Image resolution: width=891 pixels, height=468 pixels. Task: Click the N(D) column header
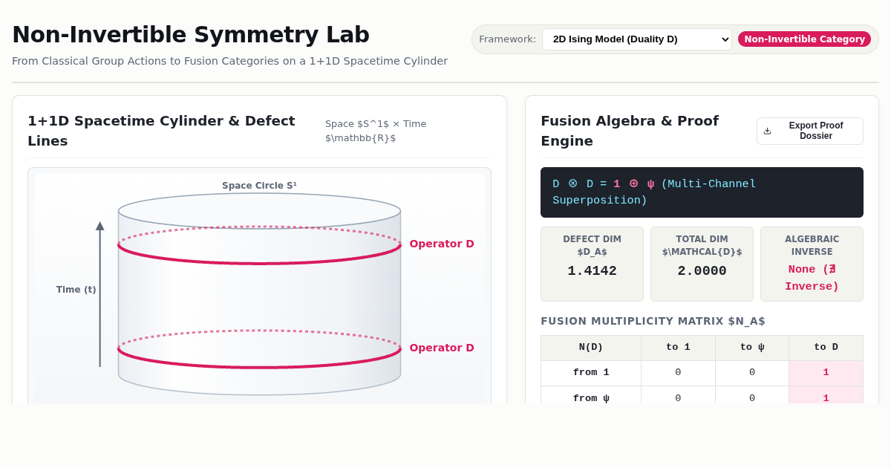(x=591, y=348)
